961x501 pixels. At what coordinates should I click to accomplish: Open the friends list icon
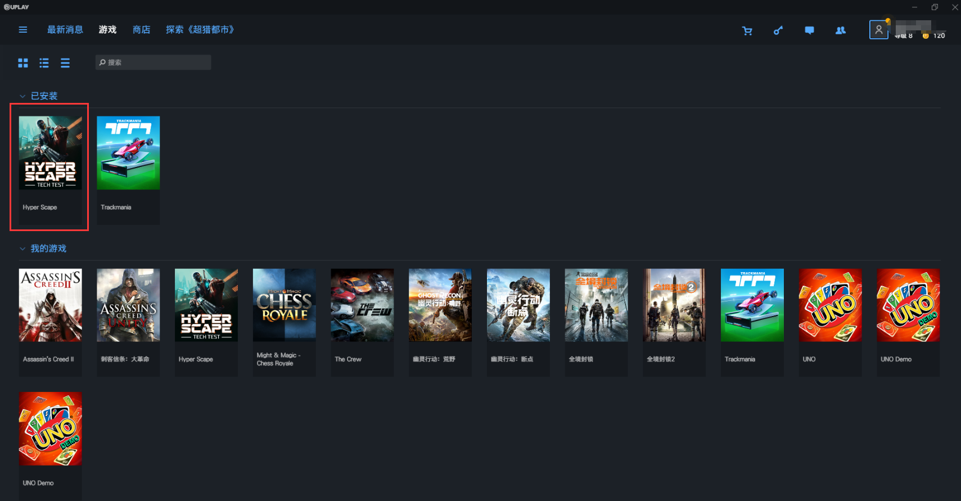pos(841,31)
